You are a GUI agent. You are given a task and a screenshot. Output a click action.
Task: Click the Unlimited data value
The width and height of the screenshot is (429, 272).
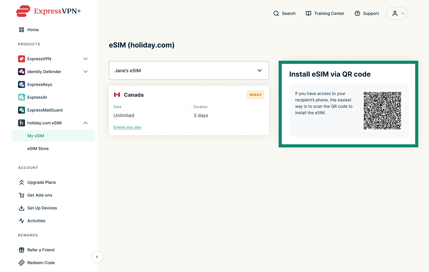pos(124,115)
